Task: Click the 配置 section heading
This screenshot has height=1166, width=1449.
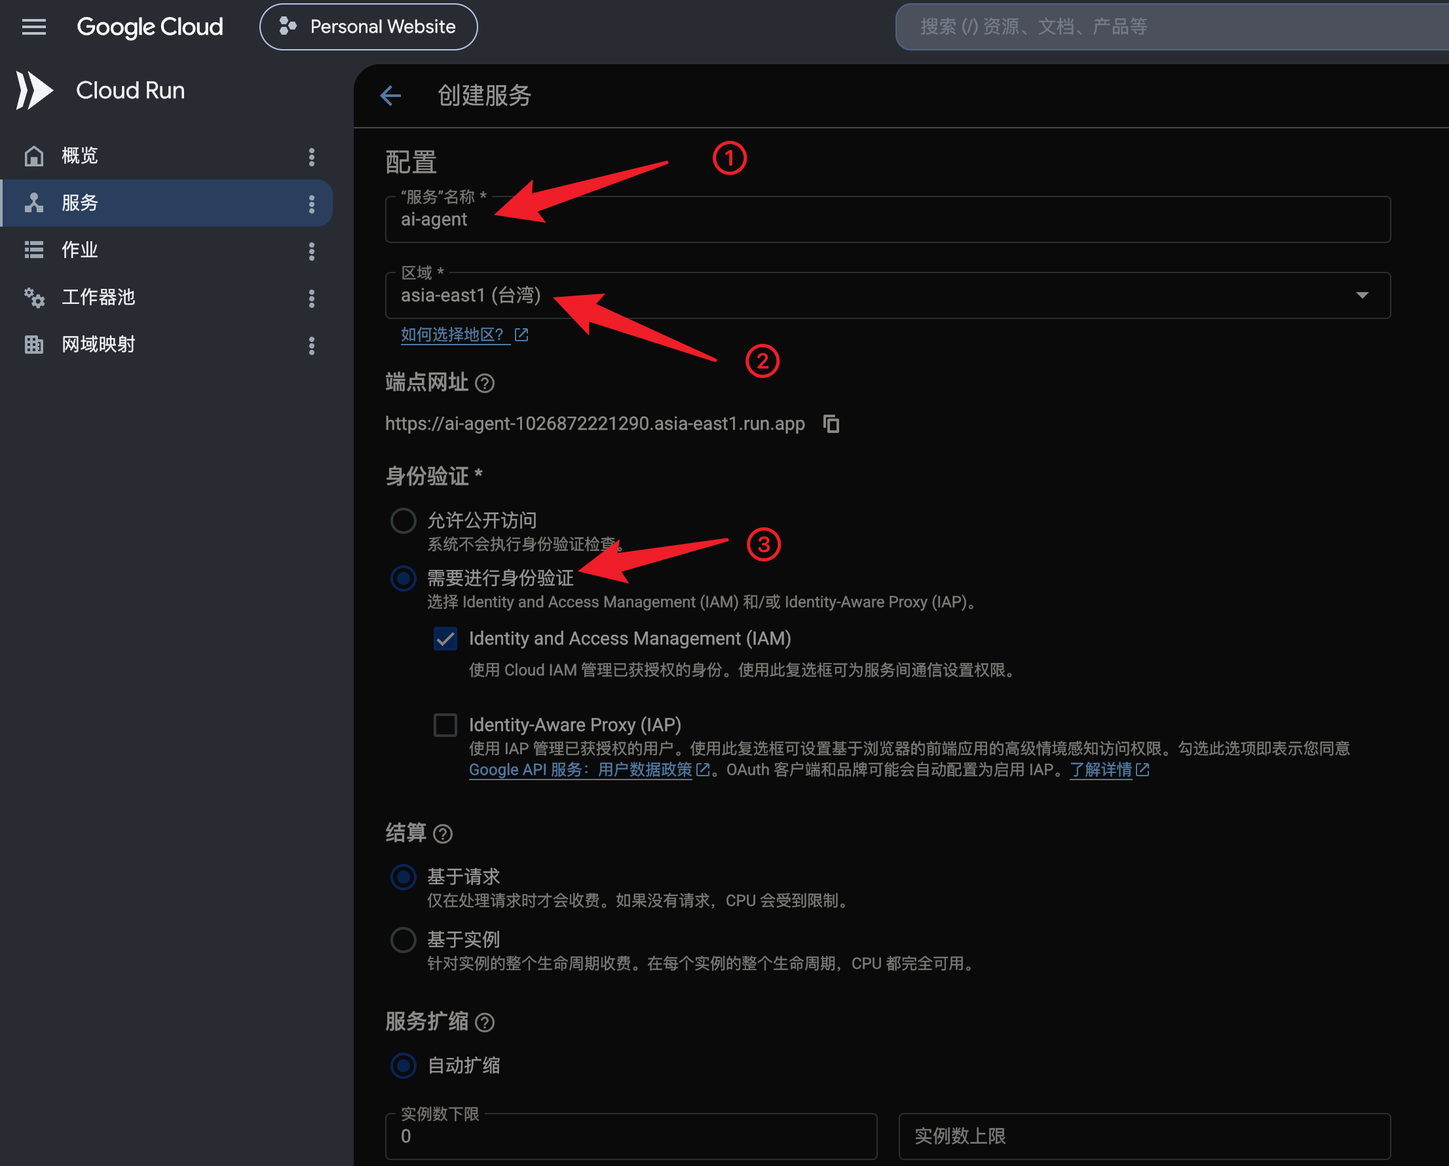Action: click(x=411, y=162)
